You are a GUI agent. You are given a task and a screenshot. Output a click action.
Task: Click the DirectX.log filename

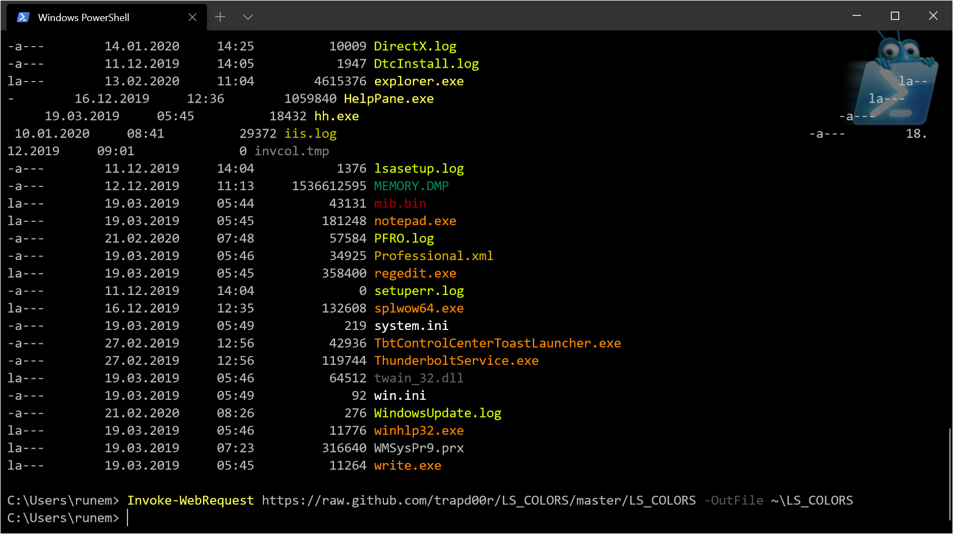coord(415,46)
